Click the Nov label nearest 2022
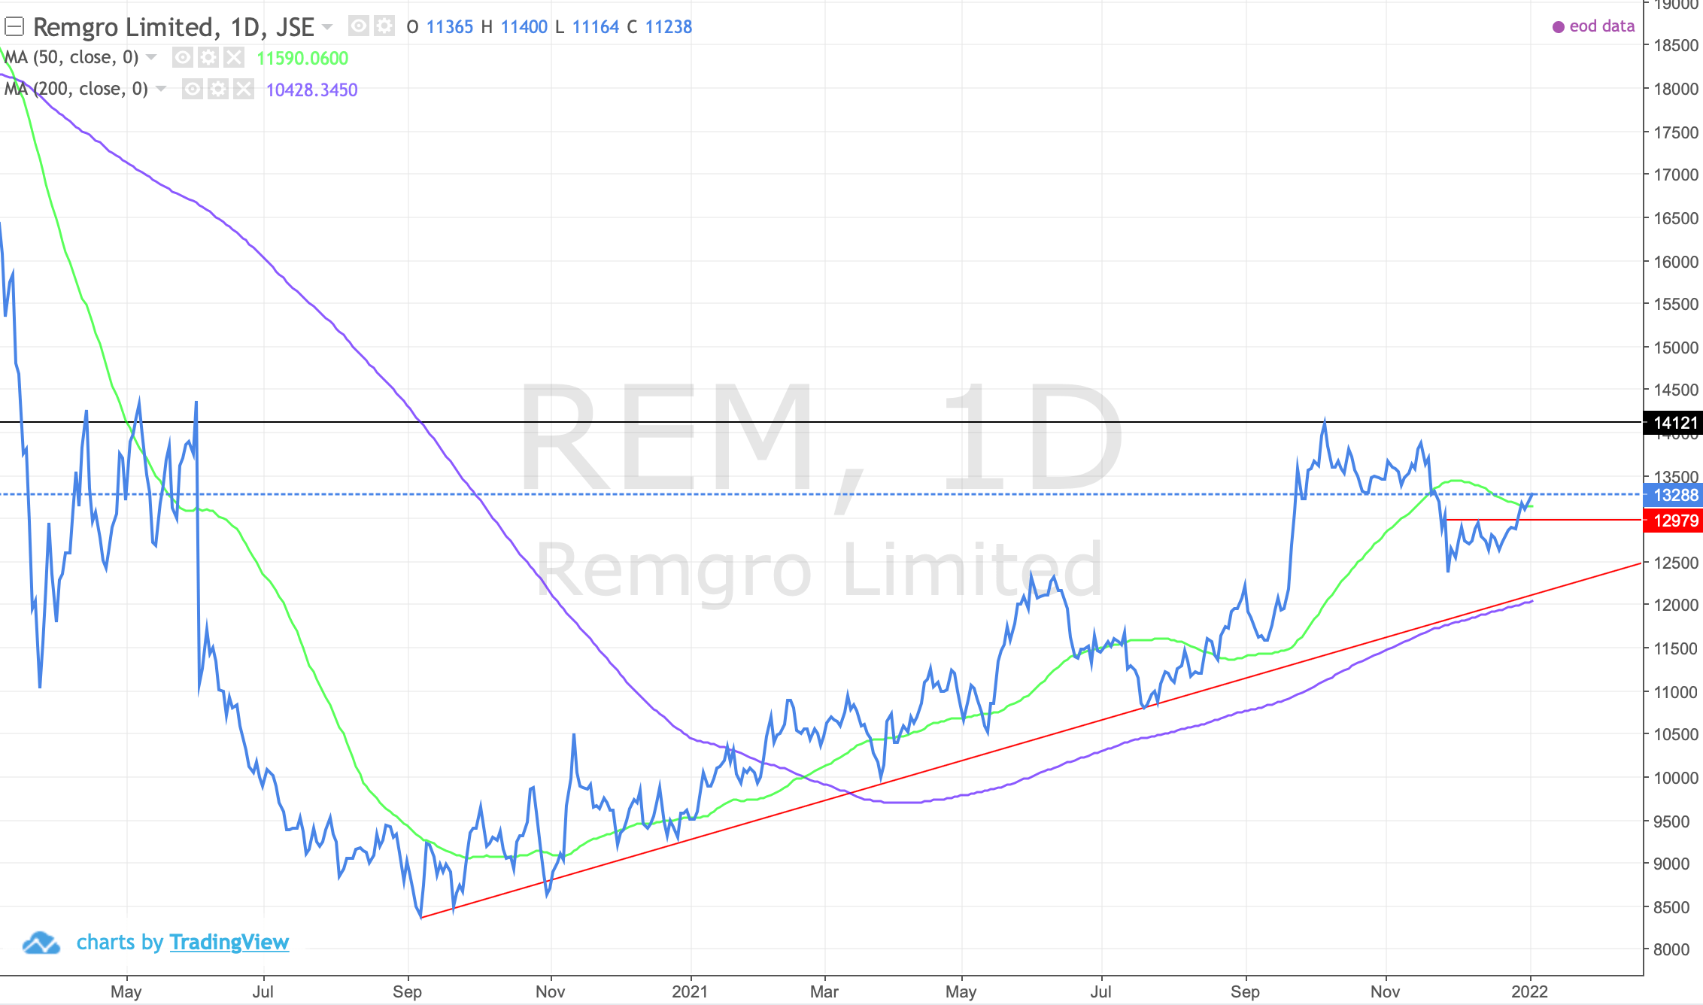1703x1005 pixels. pos(1385,991)
